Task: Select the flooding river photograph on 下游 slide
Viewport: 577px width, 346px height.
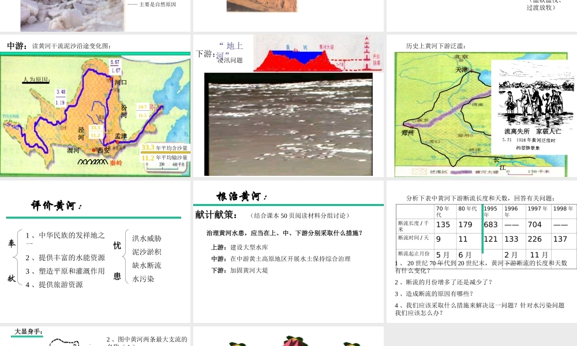Action: (288, 125)
